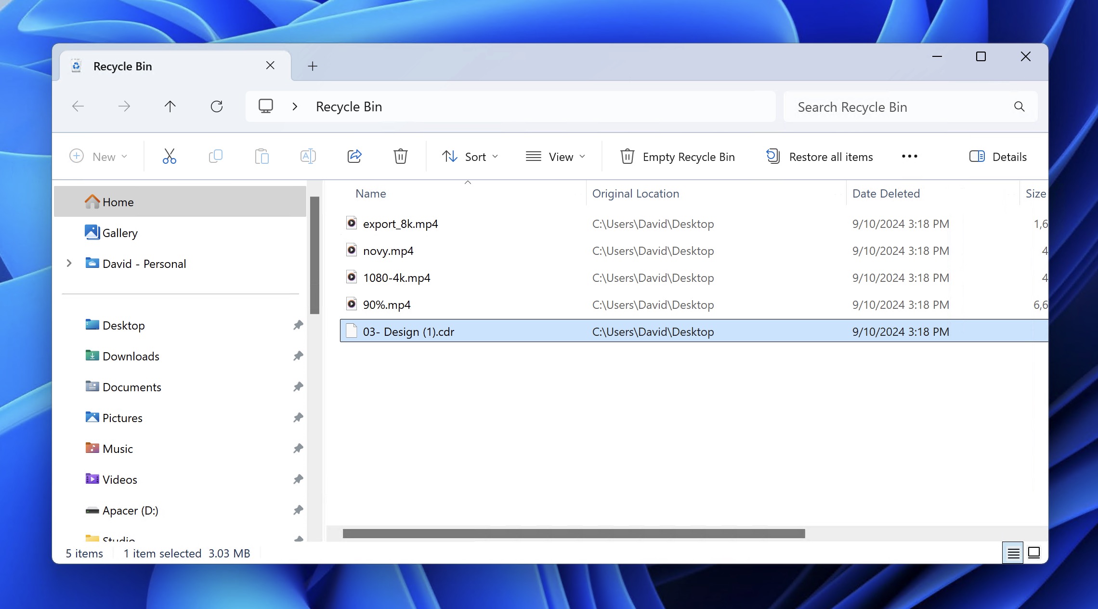Drag the horizontal scrollbar at bottom
This screenshot has height=609, width=1098.
tap(573, 533)
